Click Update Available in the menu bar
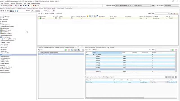Image resolution: width=180 pixels, height=101 pixels. click(36, 3)
